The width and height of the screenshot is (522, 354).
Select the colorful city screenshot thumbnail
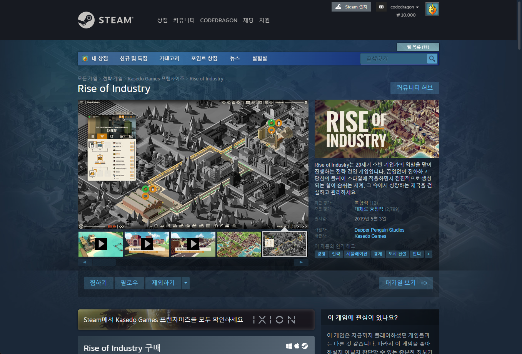pos(239,244)
